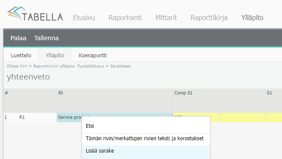
Task: Open the Etusivu navigation item
Action: coord(84,18)
